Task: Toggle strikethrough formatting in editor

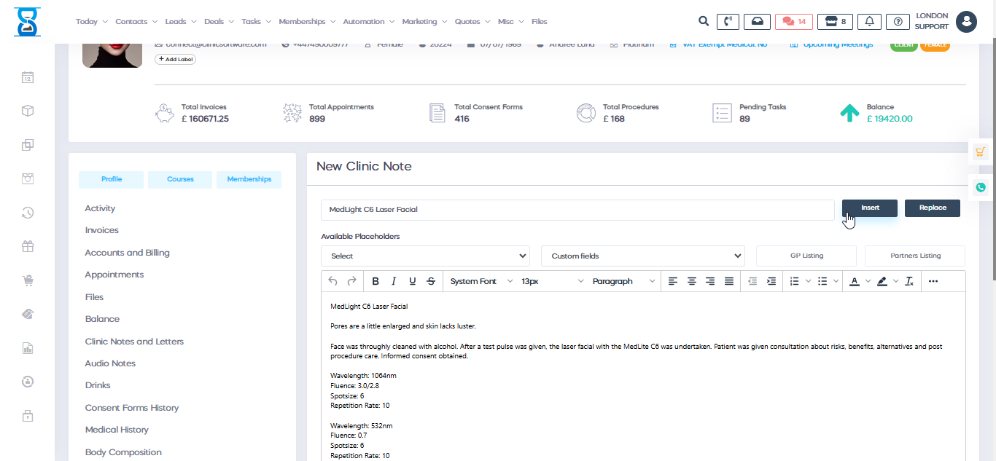Action: coord(431,281)
